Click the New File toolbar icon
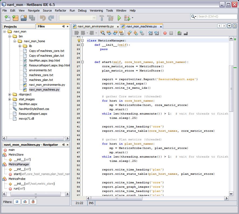This screenshot has height=214, width=239. 7,18
